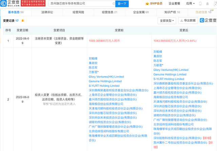Open 刘毅峰 in the 变更后 column
The image size is (217, 151).
(x=158, y=52)
